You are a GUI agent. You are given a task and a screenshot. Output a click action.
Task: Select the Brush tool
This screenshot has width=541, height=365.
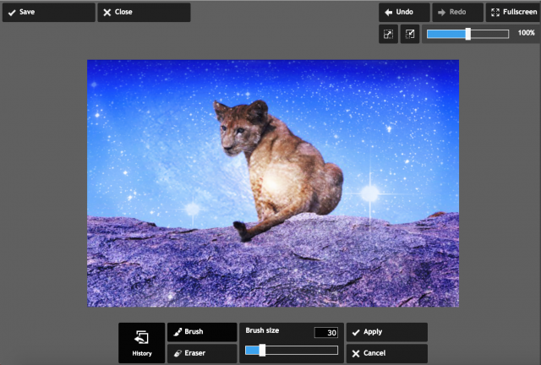202,332
